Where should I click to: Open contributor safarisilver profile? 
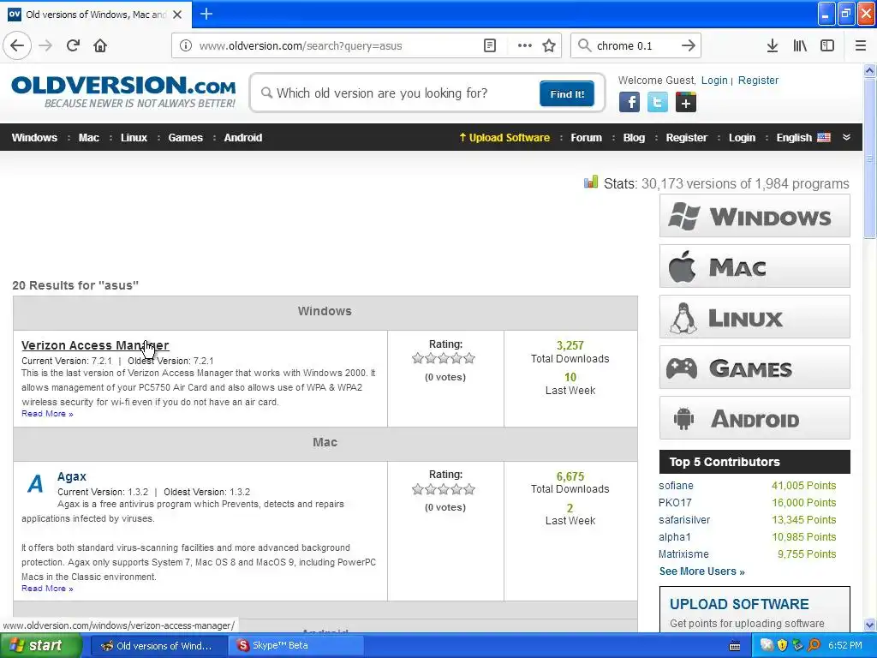(x=684, y=520)
